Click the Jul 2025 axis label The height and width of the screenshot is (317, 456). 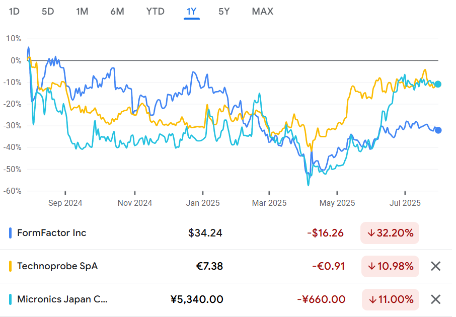[405, 203]
